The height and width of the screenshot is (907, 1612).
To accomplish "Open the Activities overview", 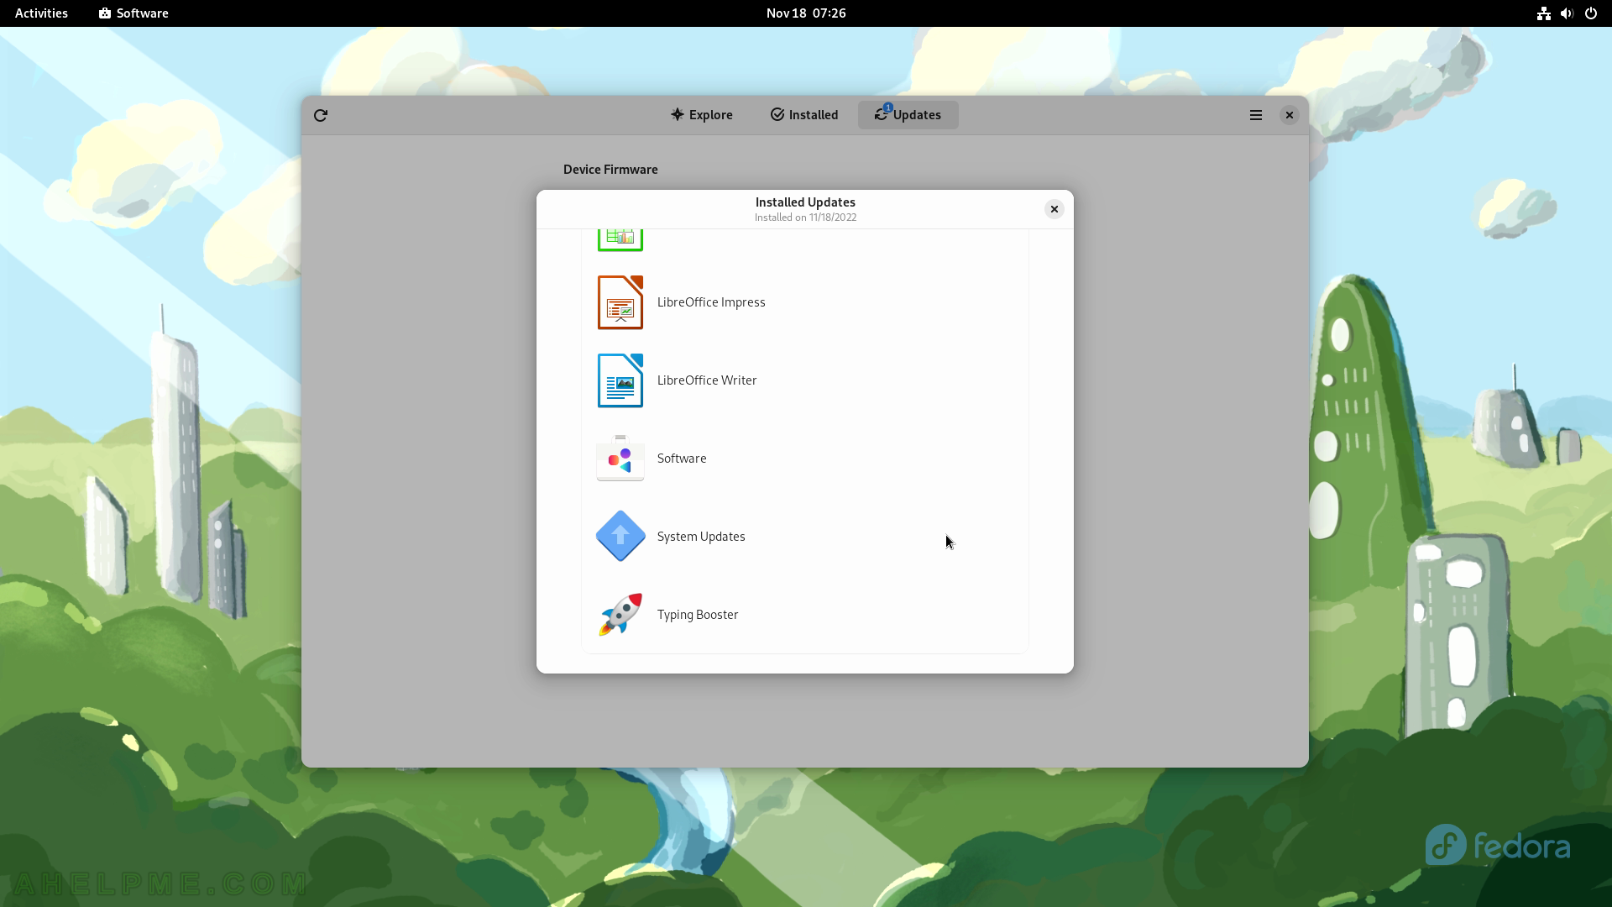I will (x=41, y=13).
